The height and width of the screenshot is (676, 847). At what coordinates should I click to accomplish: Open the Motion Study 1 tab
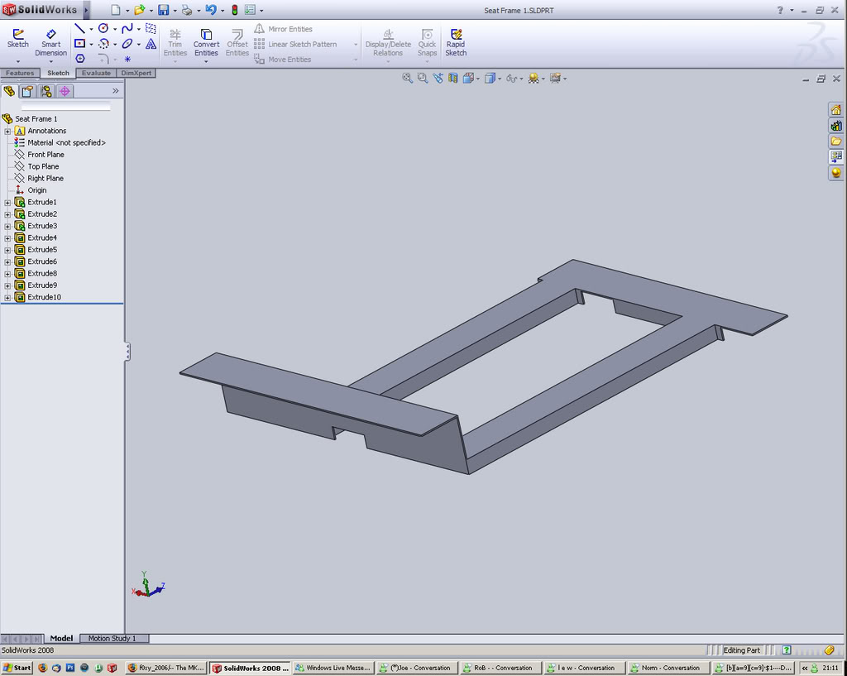tap(113, 638)
